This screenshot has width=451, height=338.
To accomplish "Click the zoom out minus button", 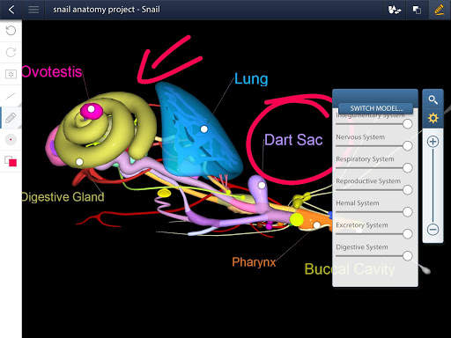I will 433,229.
